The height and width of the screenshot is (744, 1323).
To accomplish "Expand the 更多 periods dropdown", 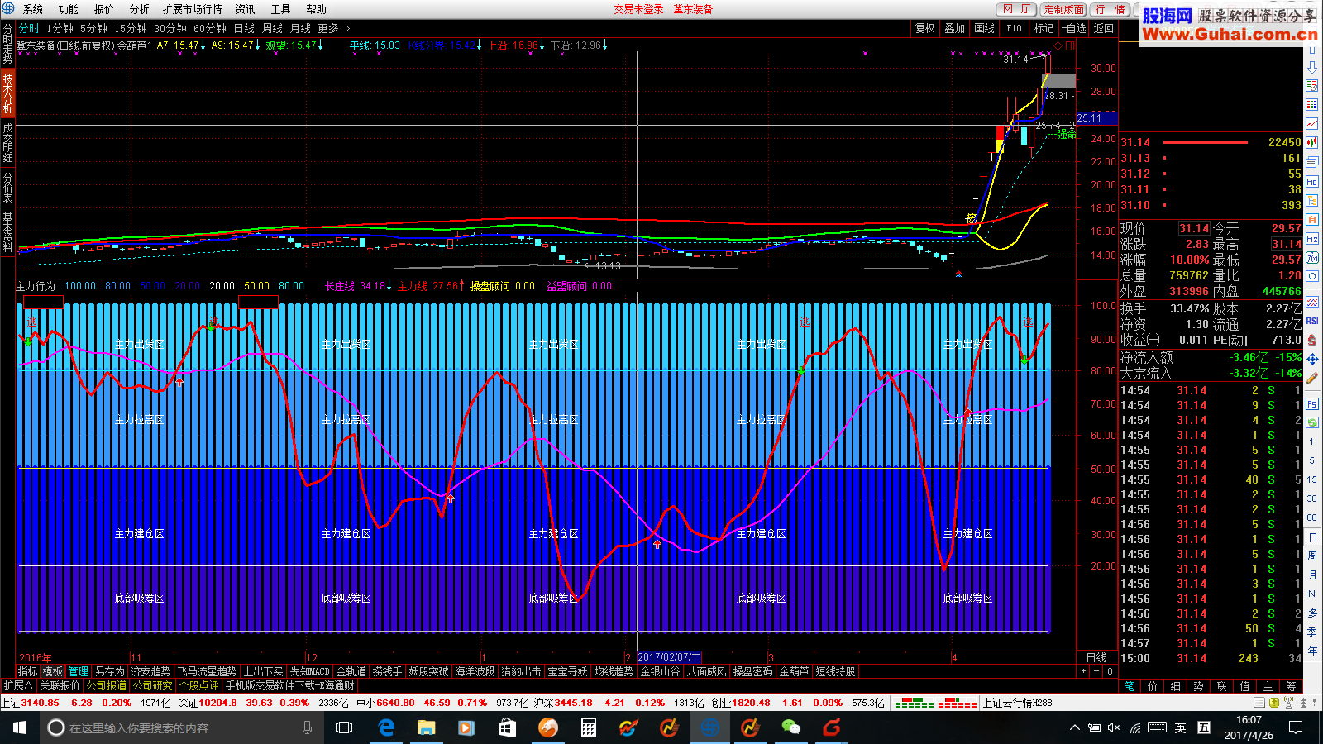I will (329, 28).
